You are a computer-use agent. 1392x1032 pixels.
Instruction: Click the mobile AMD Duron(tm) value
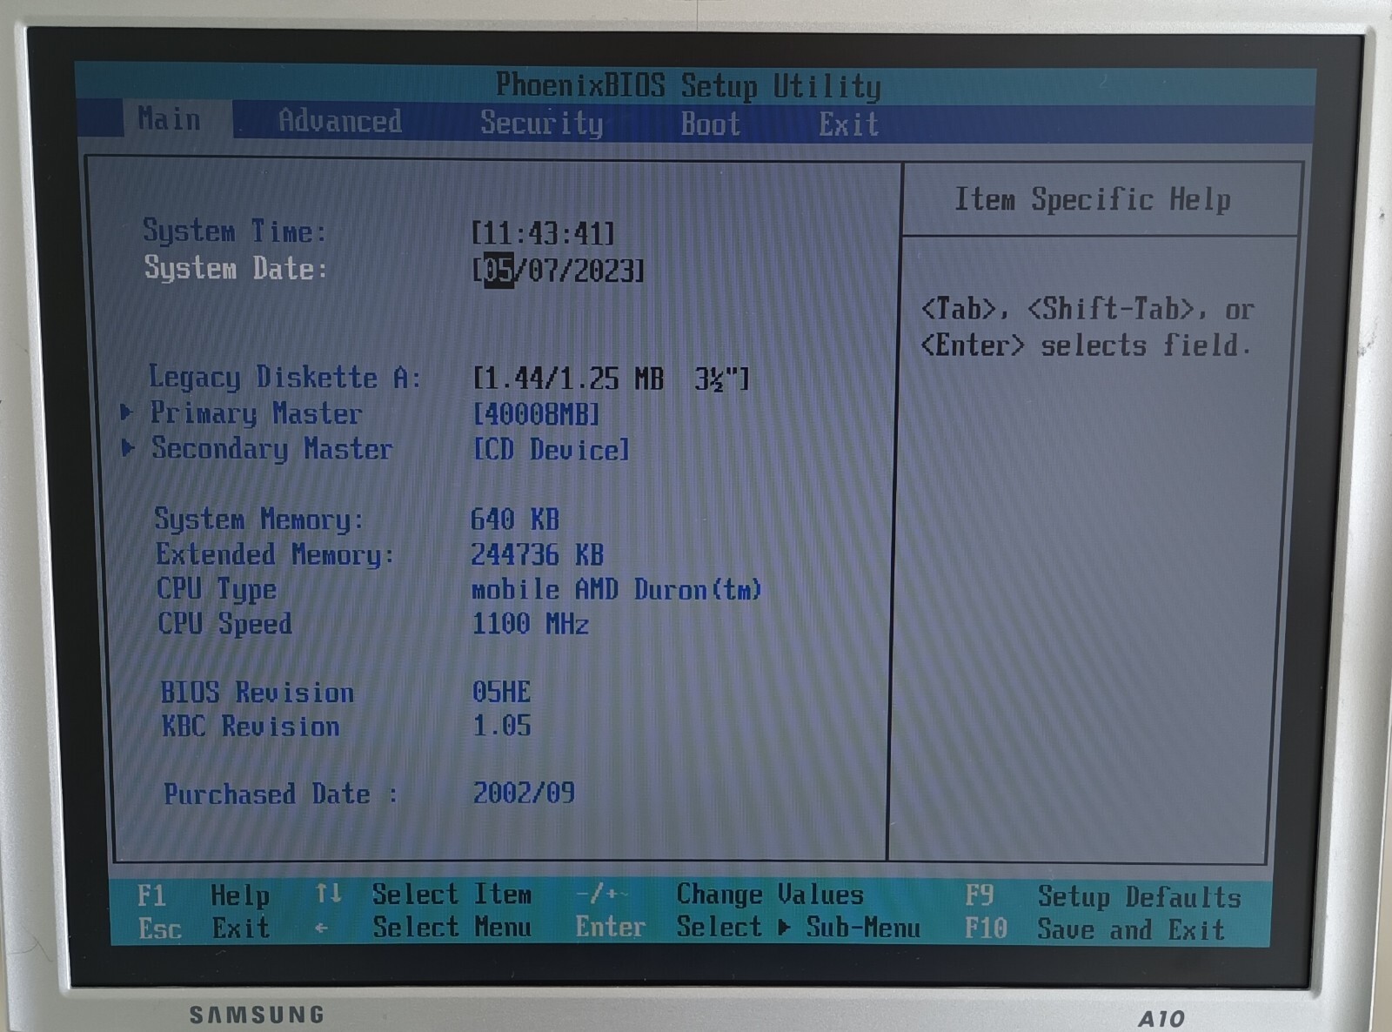[x=617, y=589]
